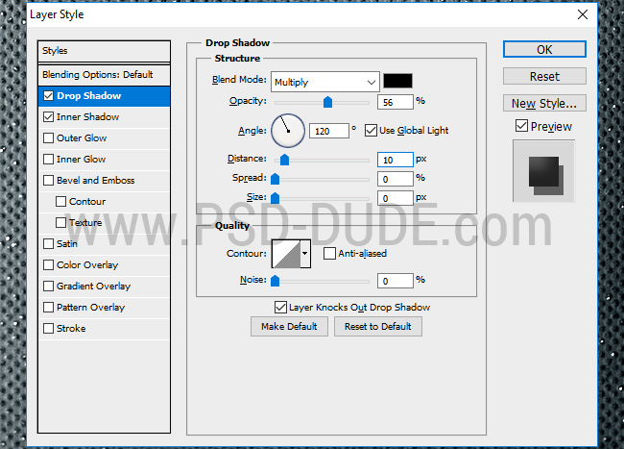Select the Color Overlay effect row
Image resolution: width=624 pixels, height=449 pixels.
104,265
